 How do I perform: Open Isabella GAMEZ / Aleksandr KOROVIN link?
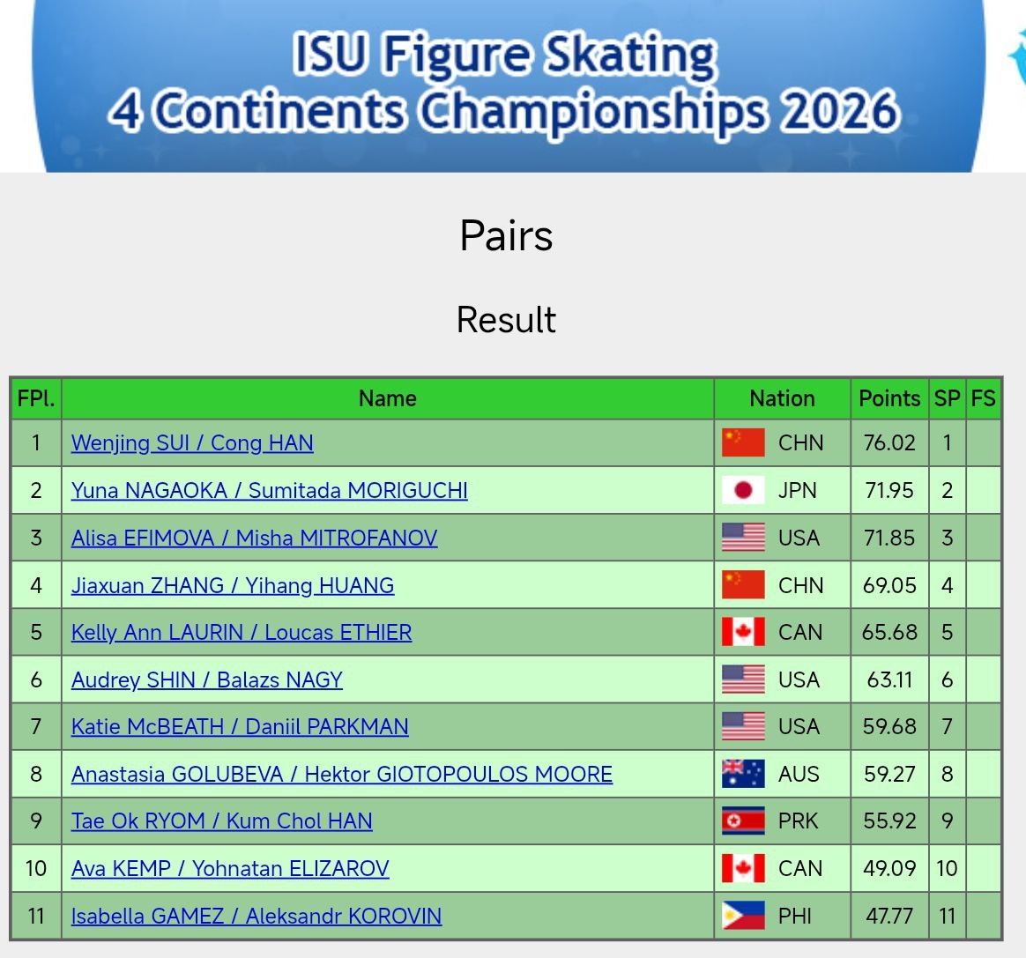256,916
